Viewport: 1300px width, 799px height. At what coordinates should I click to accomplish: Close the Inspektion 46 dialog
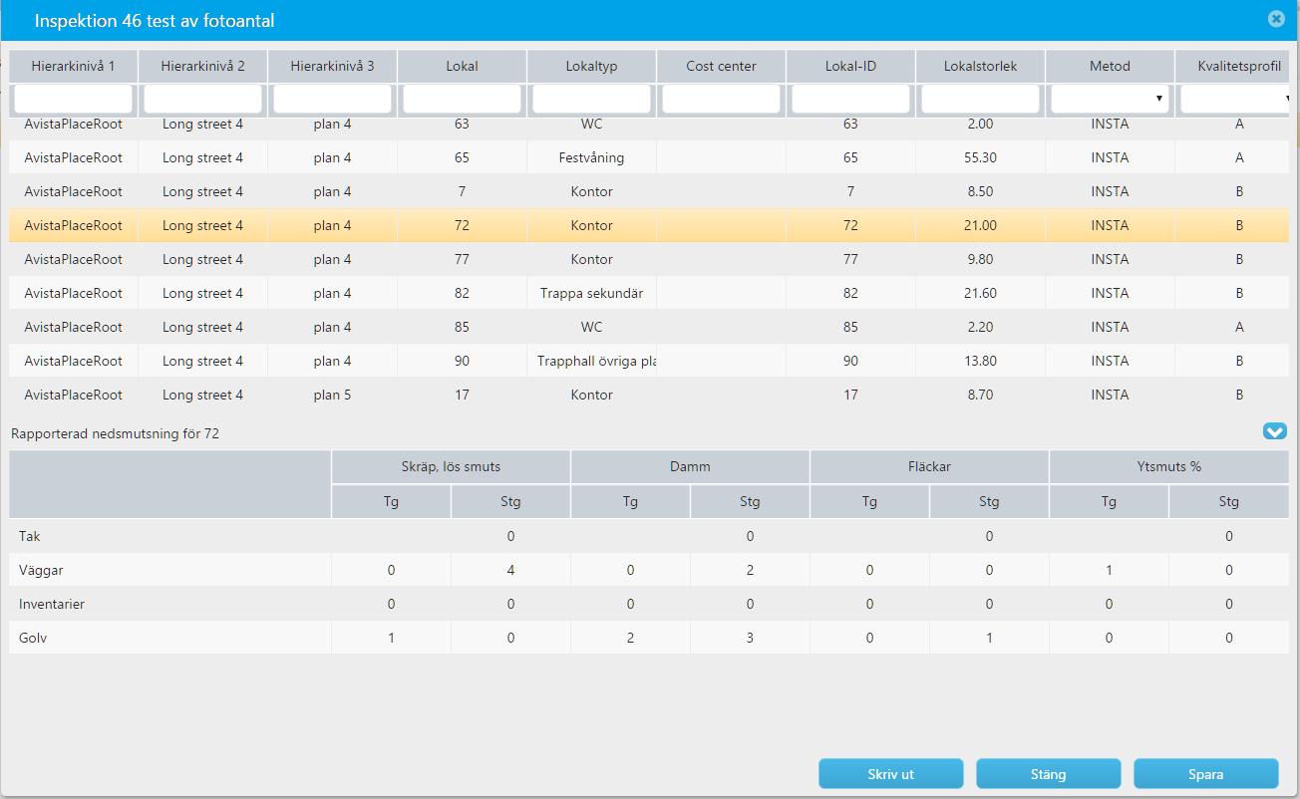(x=1276, y=19)
